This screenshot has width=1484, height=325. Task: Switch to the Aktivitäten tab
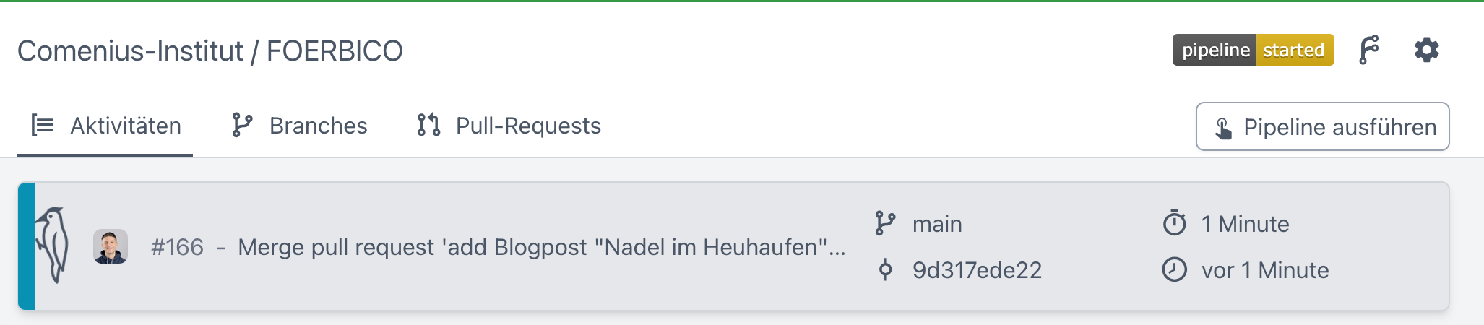[105, 126]
